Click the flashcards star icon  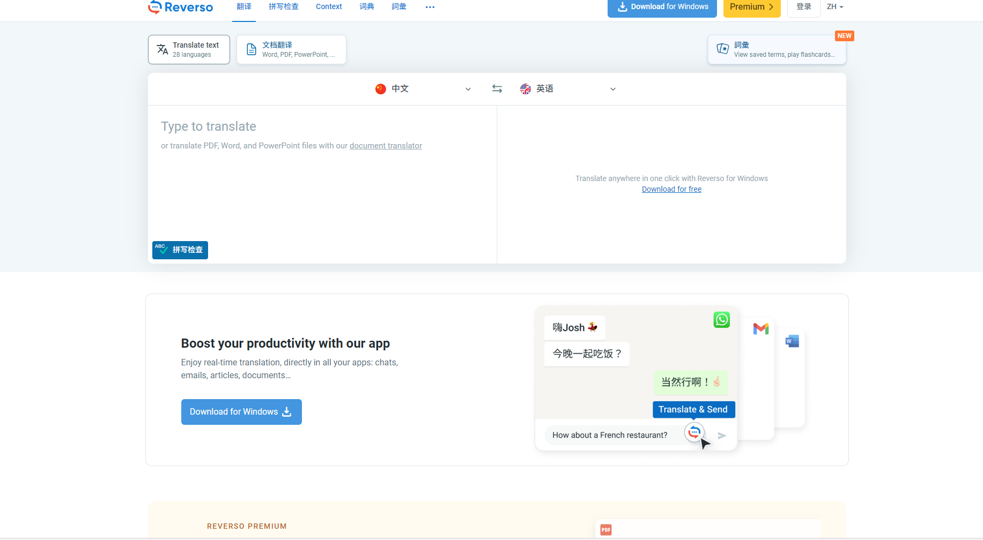point(723,49)
